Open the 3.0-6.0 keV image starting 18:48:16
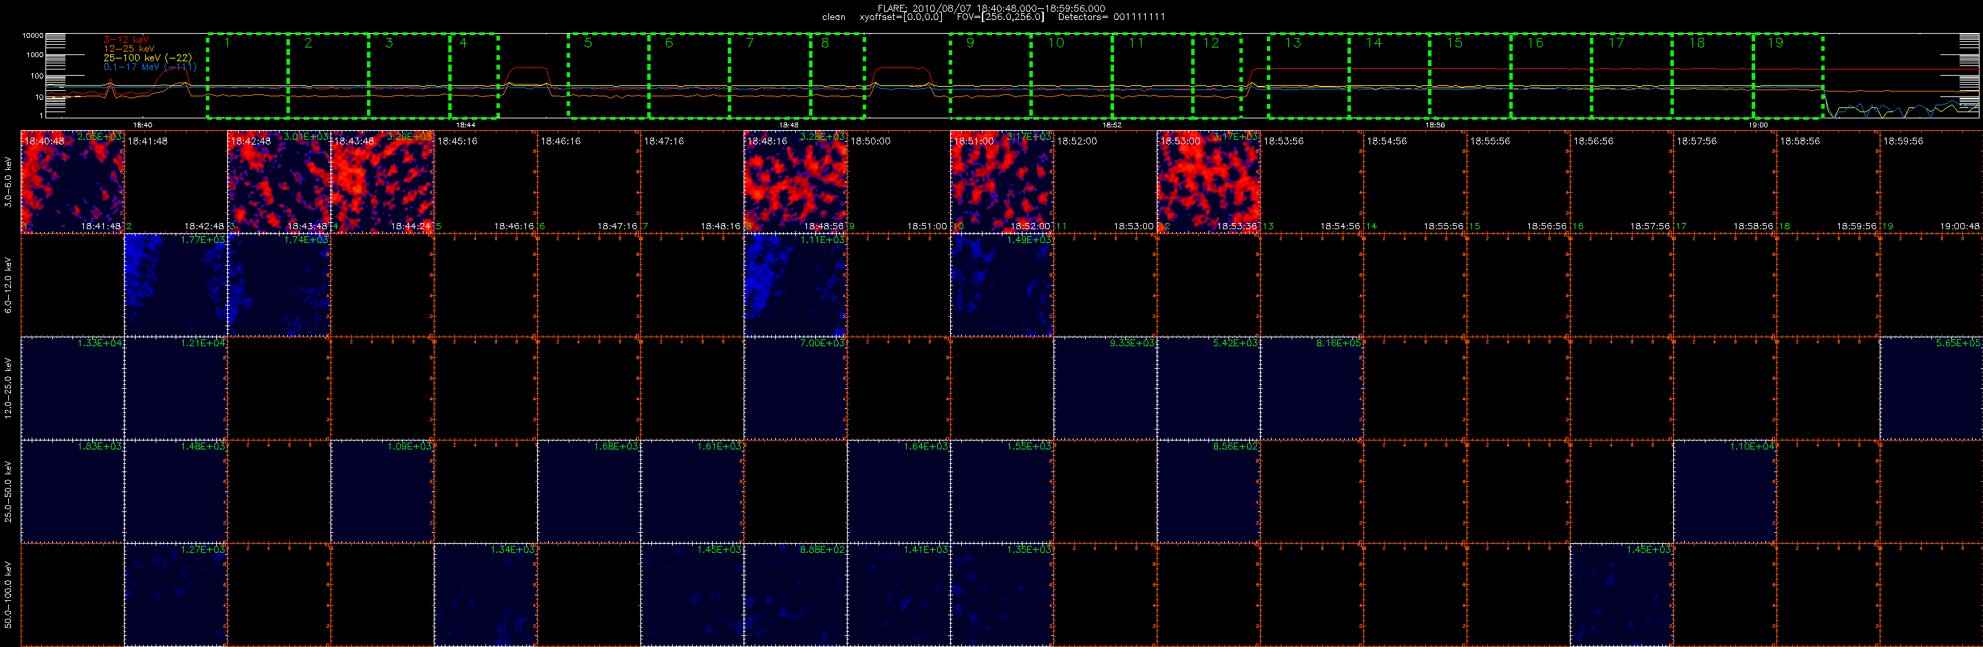The image size is (1983, 647). tap(795, 182)
